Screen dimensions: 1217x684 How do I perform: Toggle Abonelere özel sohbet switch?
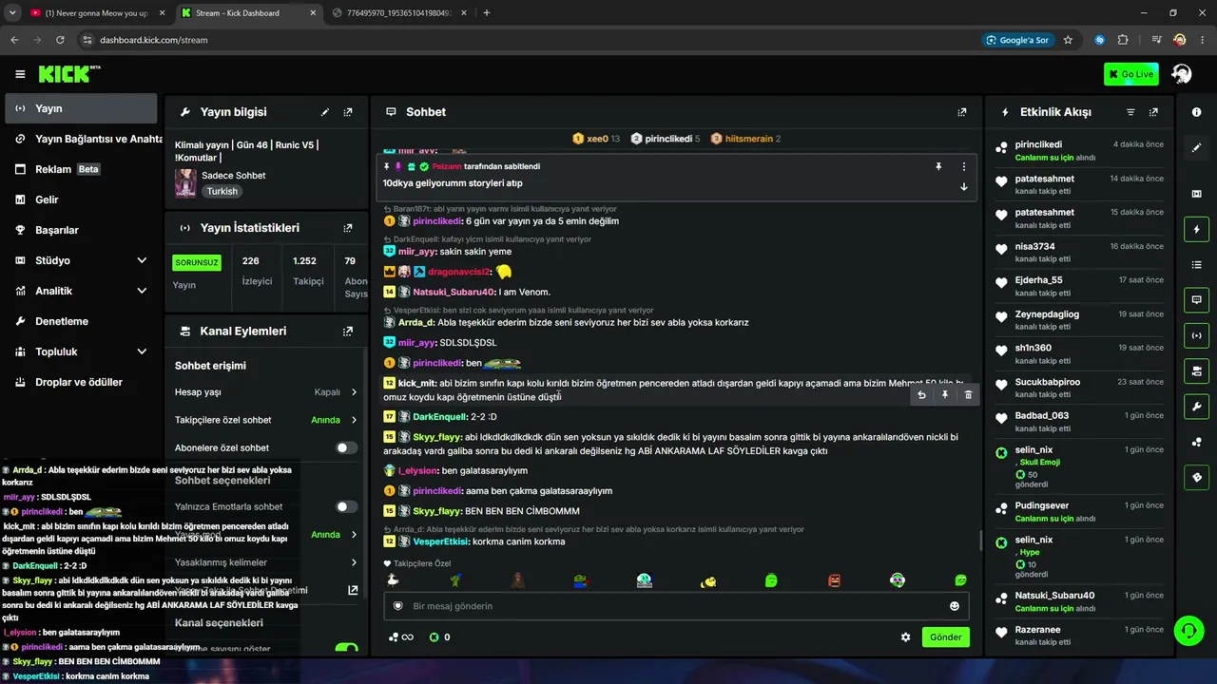pos(346,447)
